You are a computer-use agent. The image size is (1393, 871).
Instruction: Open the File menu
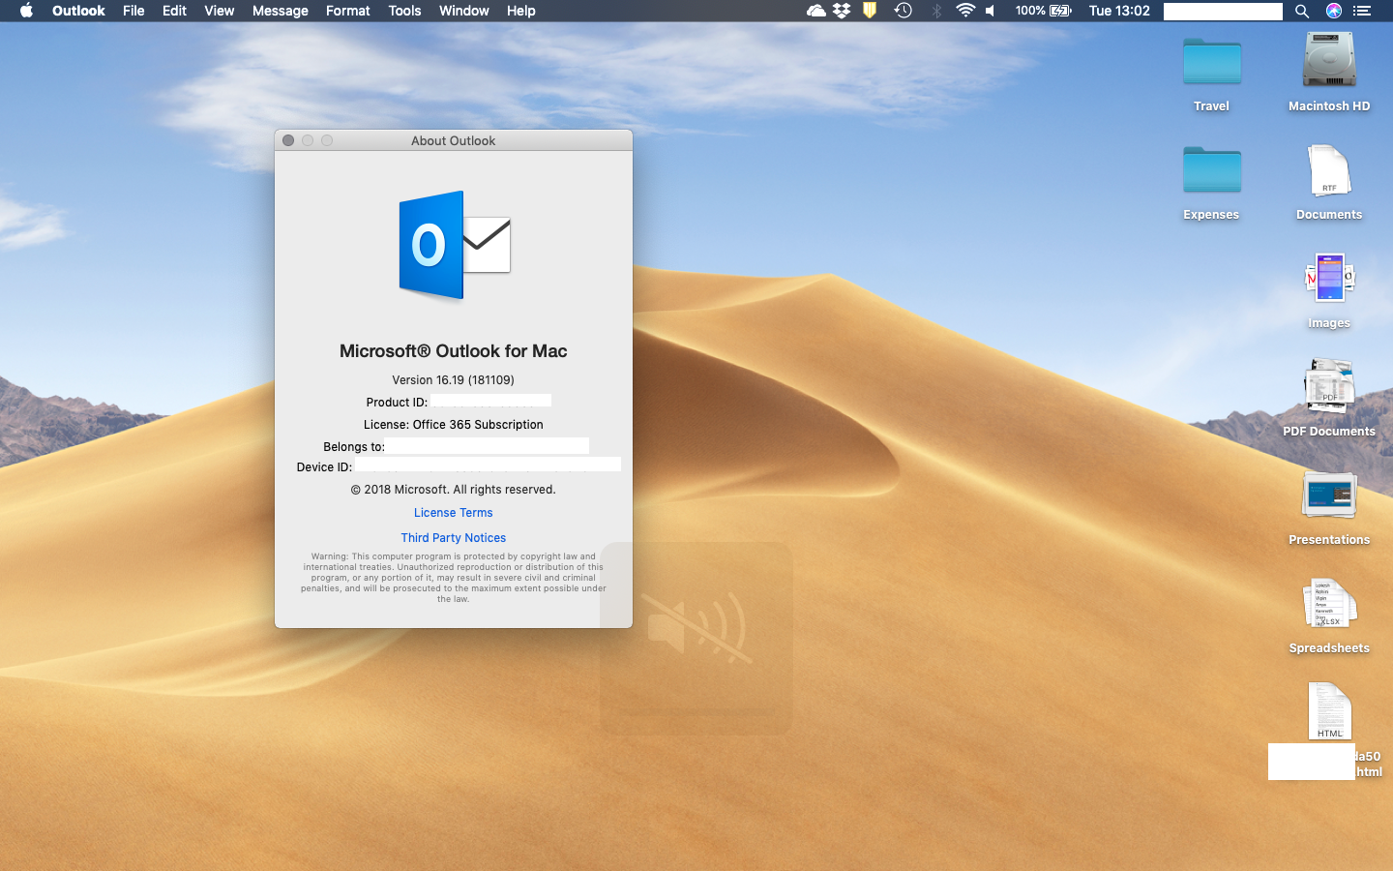click(x=133, y=11)
